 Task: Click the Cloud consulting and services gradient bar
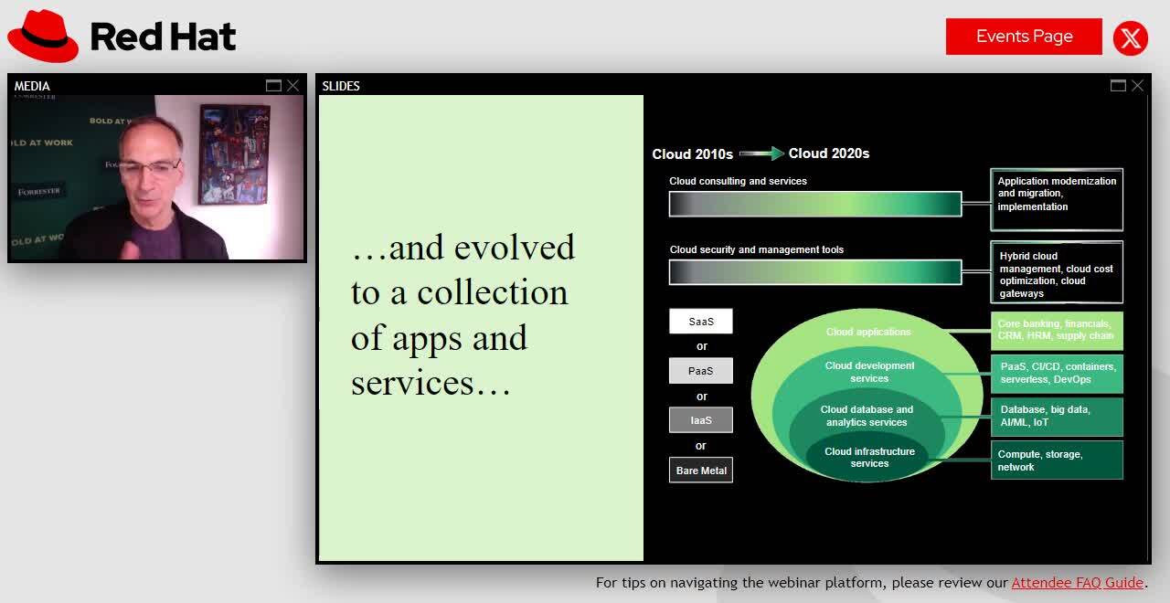(x=814, y=204)
